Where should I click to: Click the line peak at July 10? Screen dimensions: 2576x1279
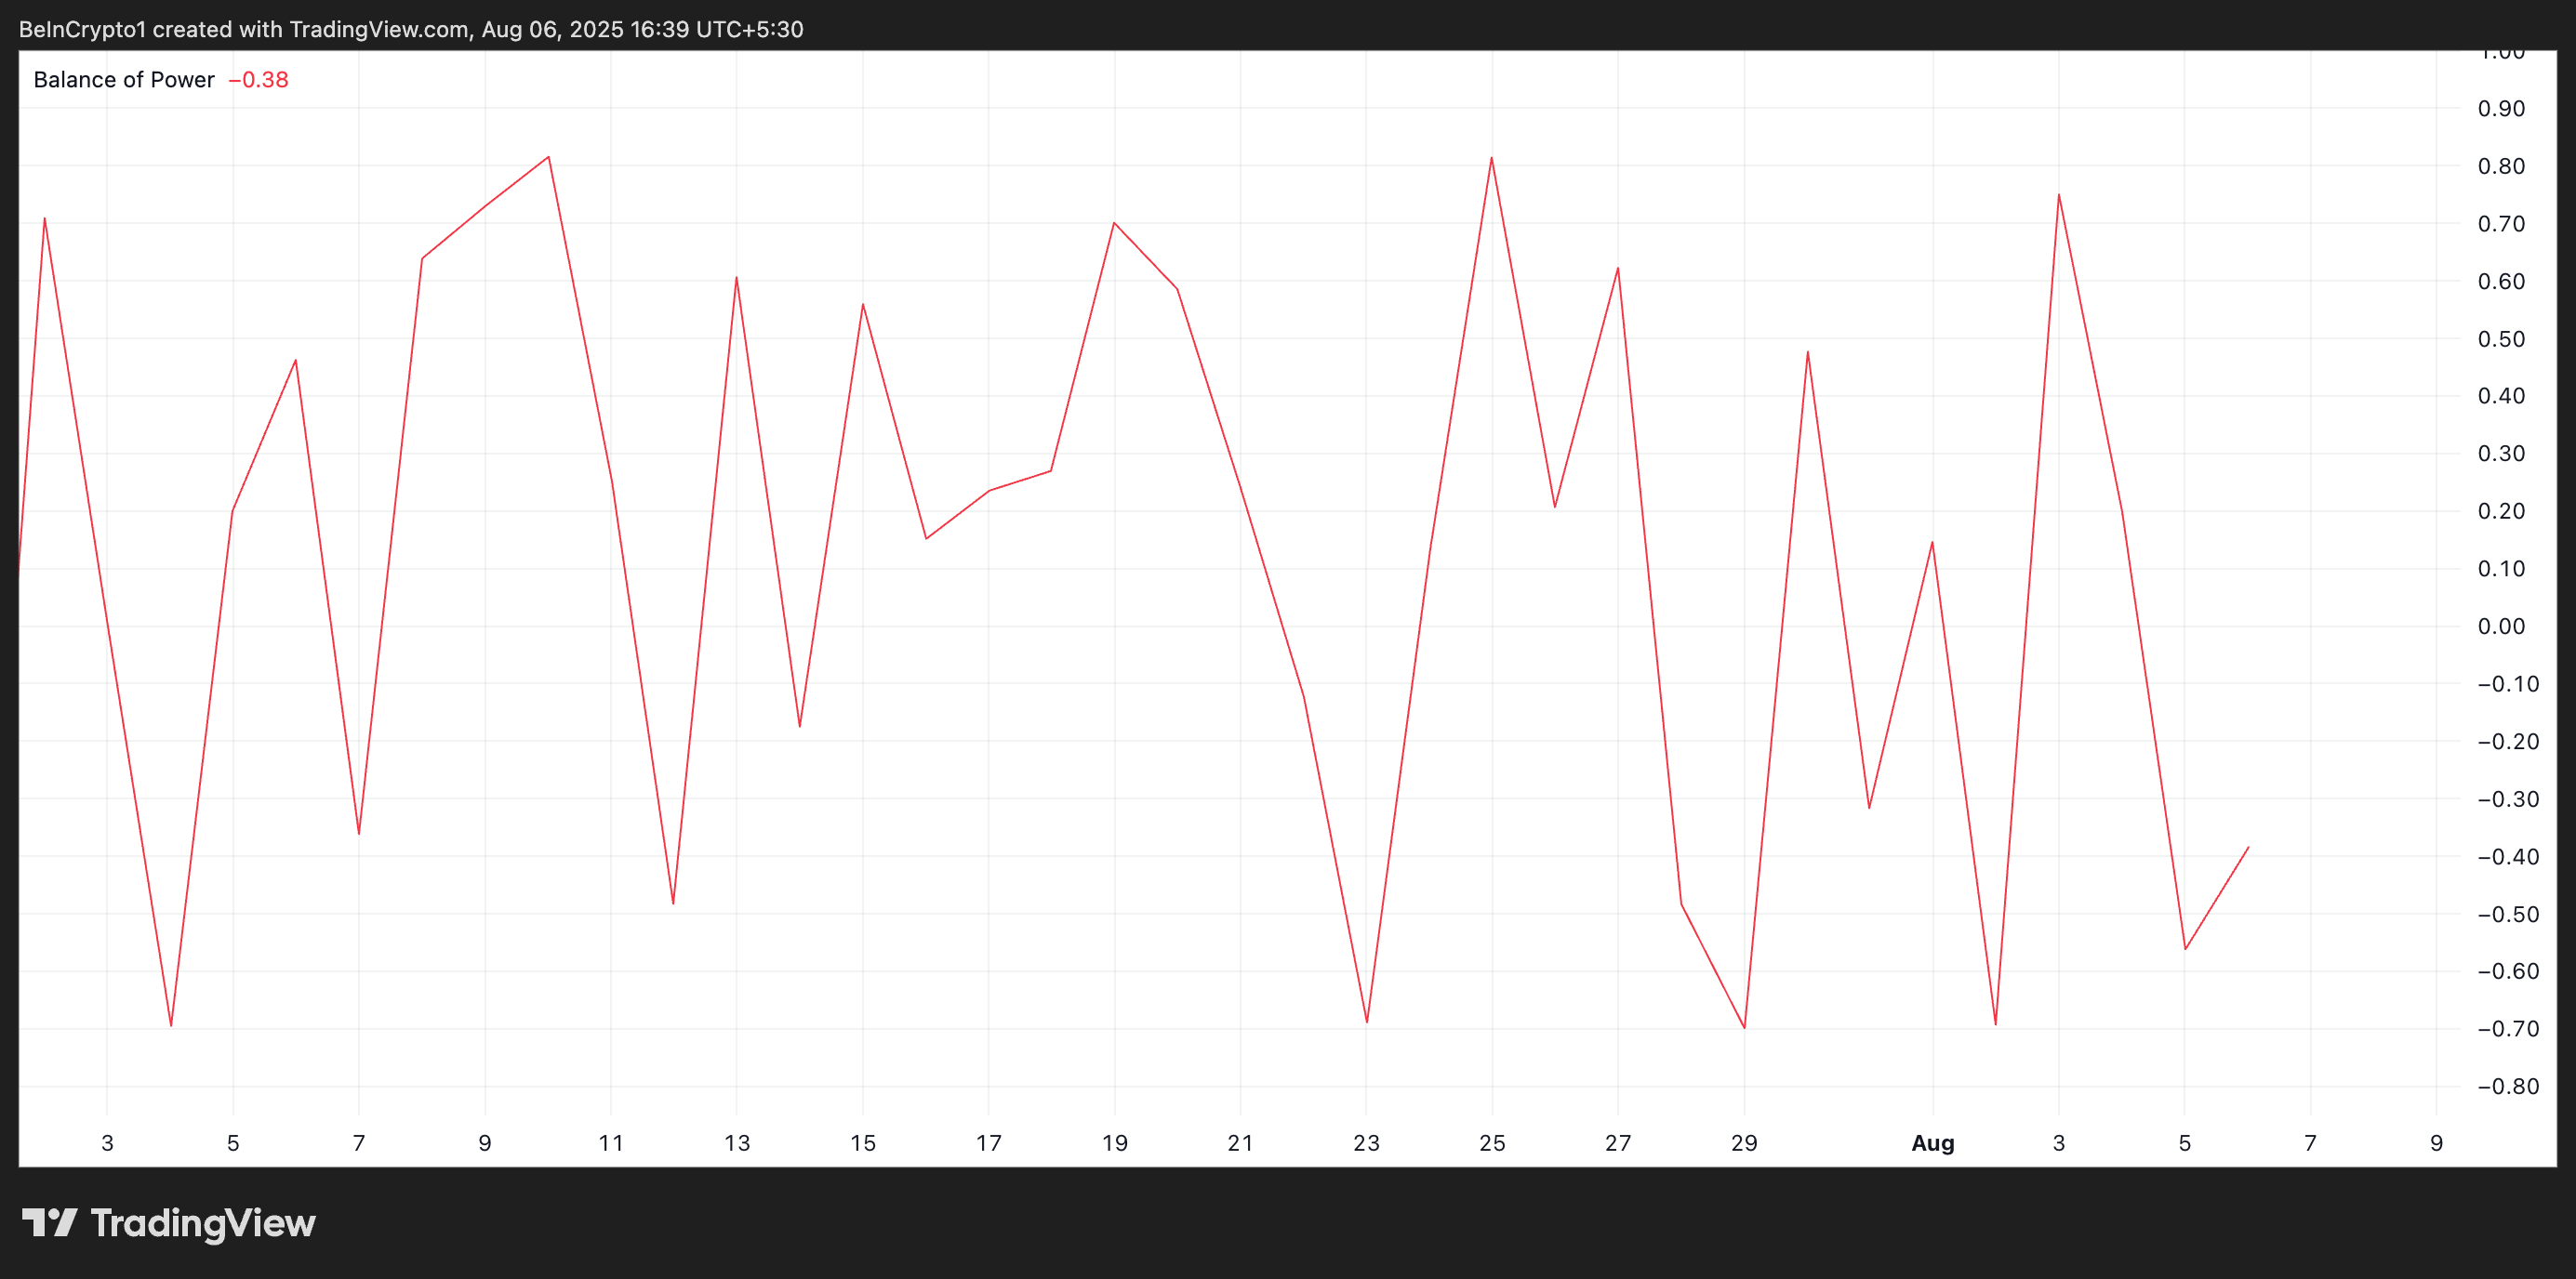pyautogui.click(x=548, y=157)
